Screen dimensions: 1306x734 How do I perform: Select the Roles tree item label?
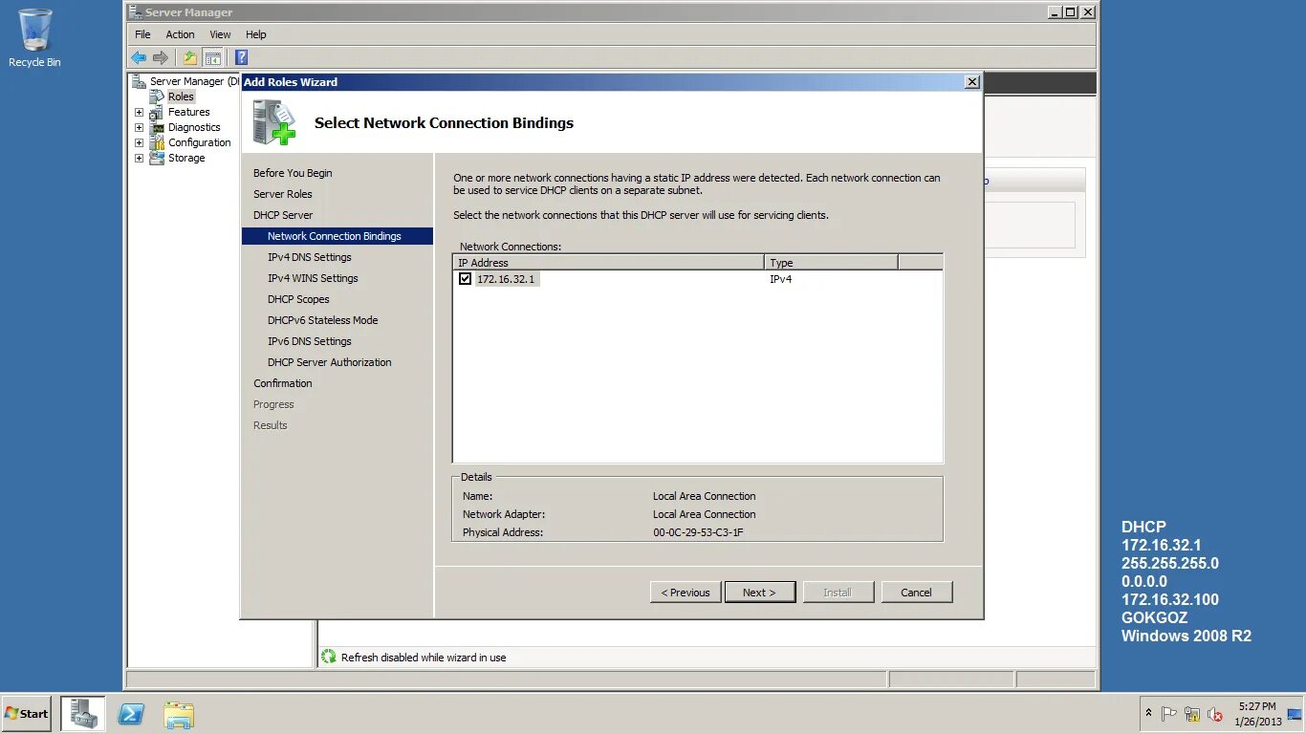pos(181,97)
